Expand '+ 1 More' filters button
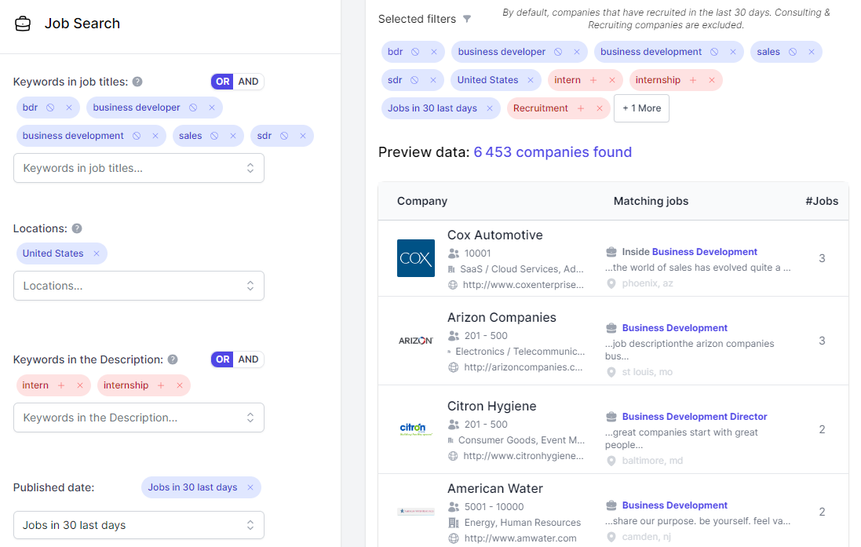The height and width of the screenshot is (547, 861). [641, 108]
